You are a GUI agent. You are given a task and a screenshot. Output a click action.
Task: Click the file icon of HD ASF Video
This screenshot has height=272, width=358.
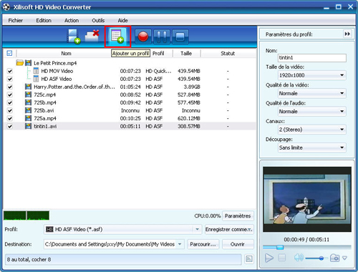click(x=36, y=79)
